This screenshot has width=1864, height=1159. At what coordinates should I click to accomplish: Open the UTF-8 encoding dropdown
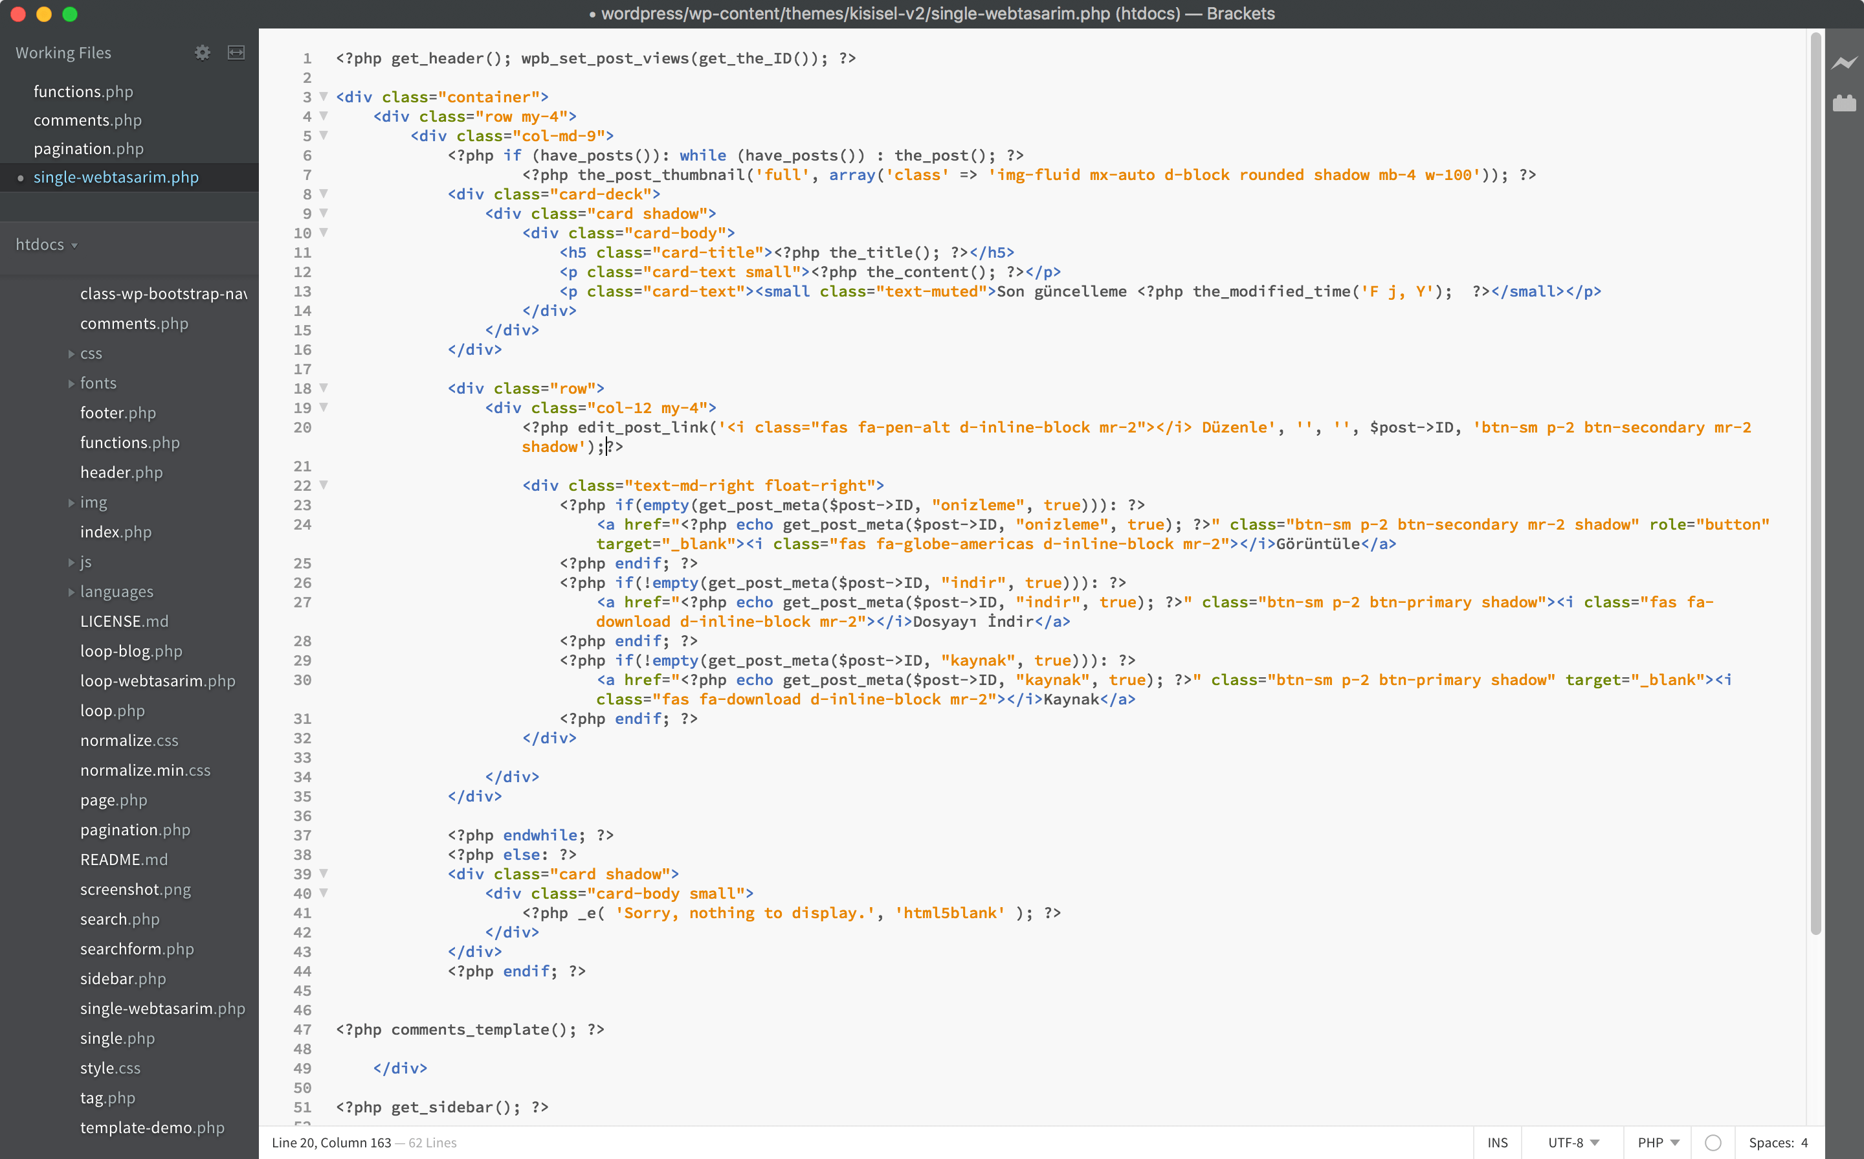tap(1572, 1142)
